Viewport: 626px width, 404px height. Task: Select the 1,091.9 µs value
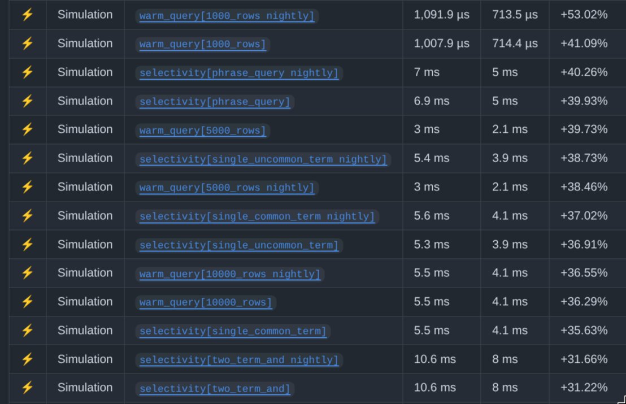(x=442, y=15)
